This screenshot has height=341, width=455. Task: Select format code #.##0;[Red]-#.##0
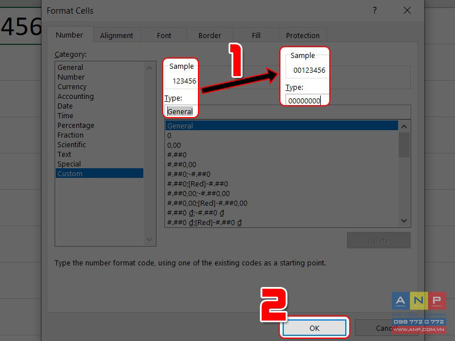click(282, 184)
